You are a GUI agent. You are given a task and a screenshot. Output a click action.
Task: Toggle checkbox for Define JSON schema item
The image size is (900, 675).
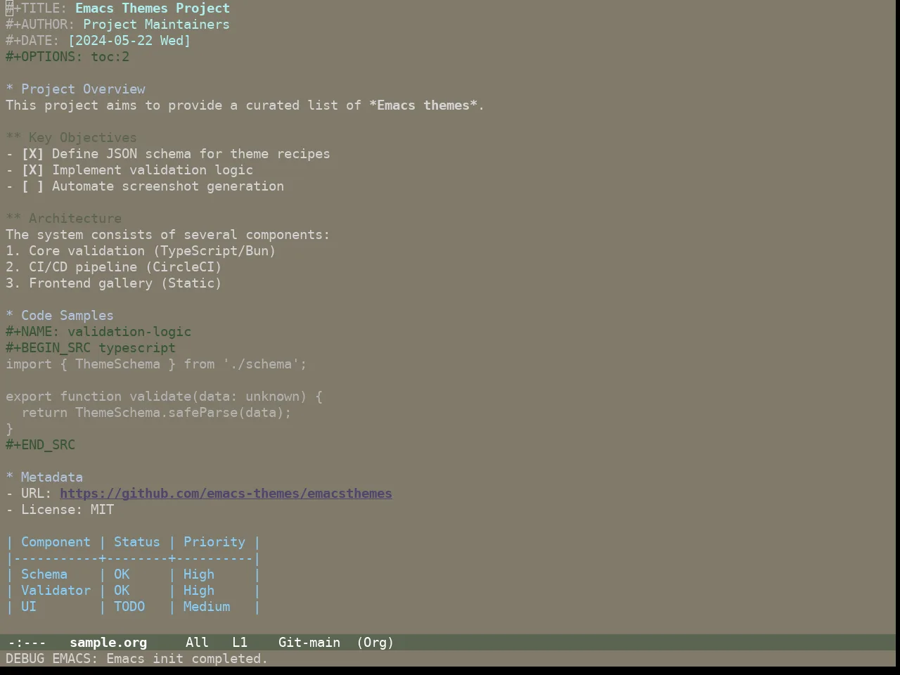(x=32, y=154)
